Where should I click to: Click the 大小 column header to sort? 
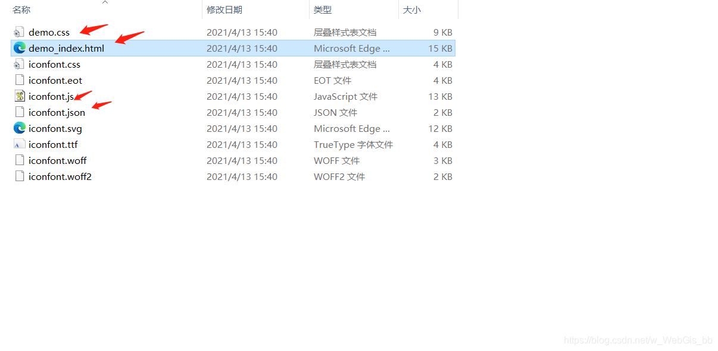coord(411,10)
